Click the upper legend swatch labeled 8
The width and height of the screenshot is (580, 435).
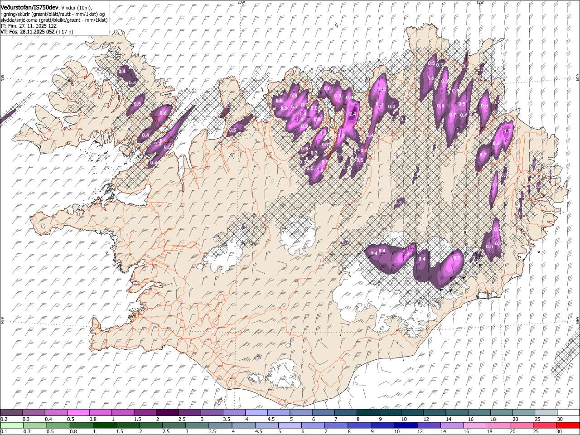point(368,412)
